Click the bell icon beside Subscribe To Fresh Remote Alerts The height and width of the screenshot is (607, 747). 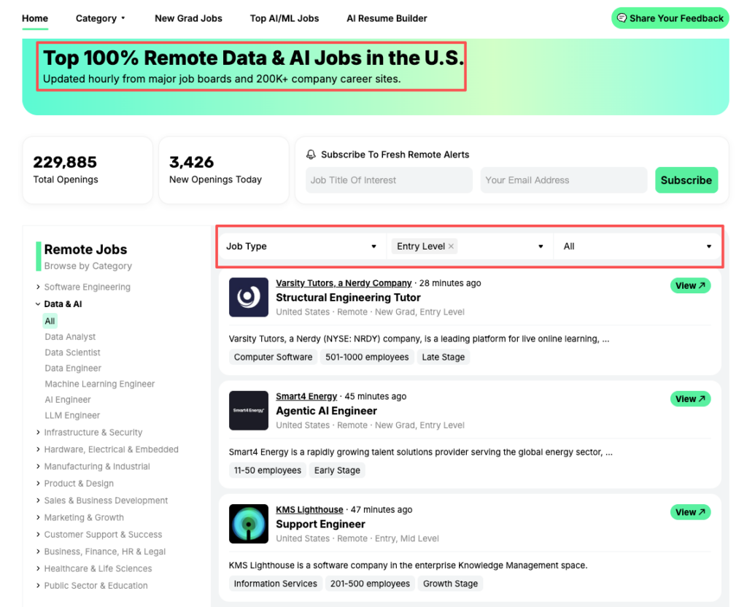[313, 154]
